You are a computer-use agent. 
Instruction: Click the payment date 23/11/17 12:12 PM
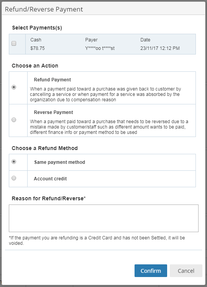coord(160,48)
